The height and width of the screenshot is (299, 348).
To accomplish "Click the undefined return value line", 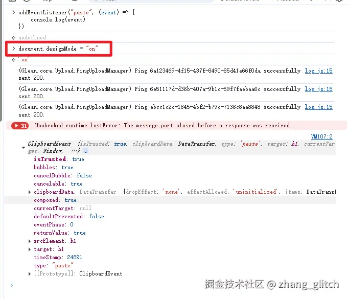I will click(x=32, y=37).
